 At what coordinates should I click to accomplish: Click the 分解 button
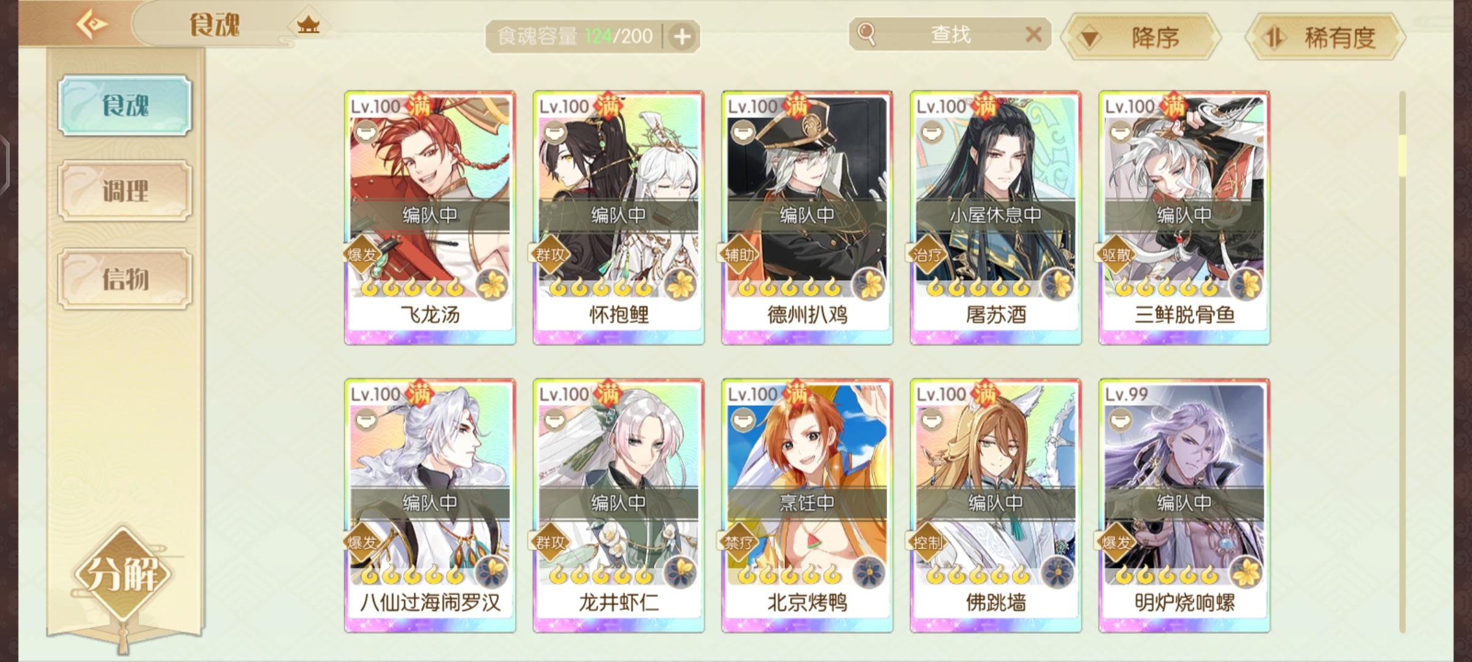tap(123, 574)
